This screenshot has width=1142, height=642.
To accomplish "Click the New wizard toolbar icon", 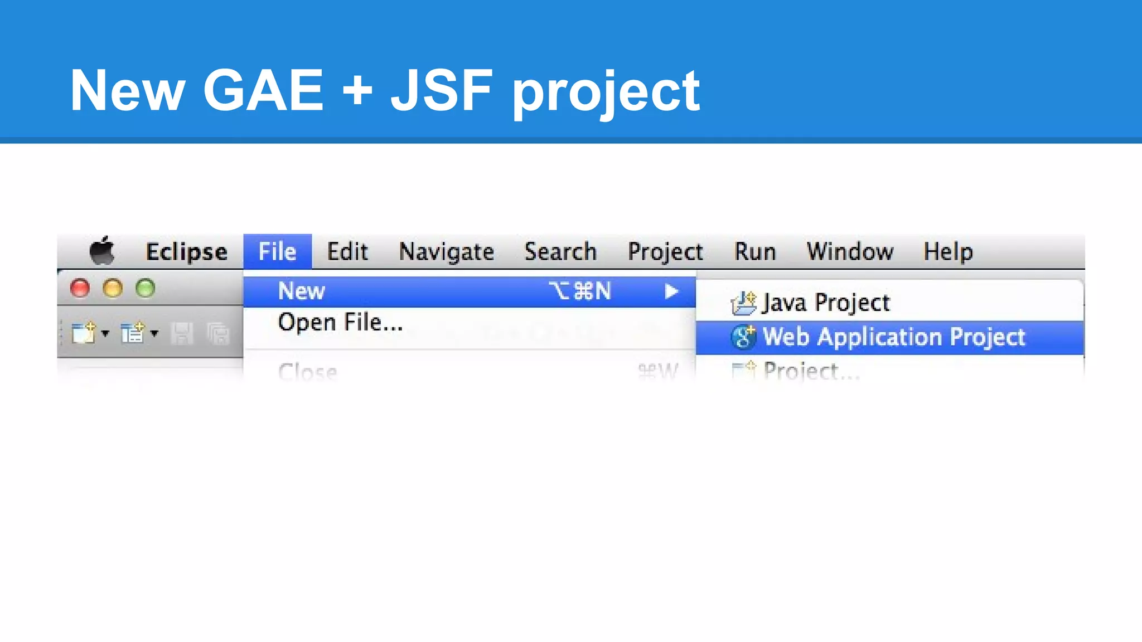I will tap(84, 333).
